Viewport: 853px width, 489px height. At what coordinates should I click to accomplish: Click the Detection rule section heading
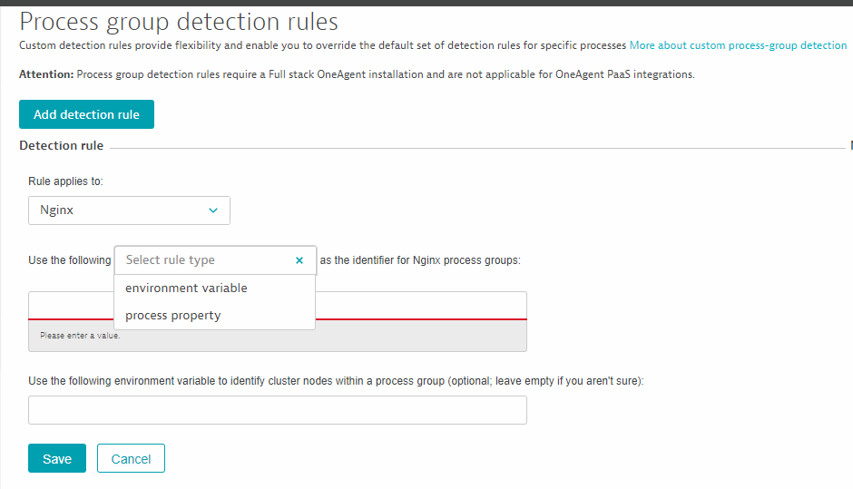(61, 146)
